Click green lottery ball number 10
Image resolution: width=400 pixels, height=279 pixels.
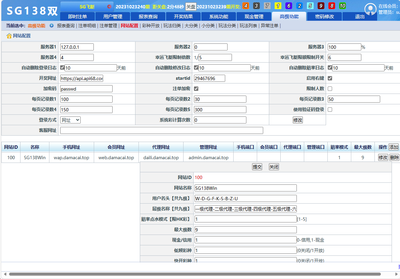[342, 6]
